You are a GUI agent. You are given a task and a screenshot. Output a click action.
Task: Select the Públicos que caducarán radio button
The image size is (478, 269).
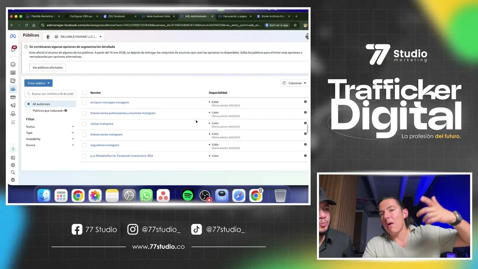click(28, 111)
